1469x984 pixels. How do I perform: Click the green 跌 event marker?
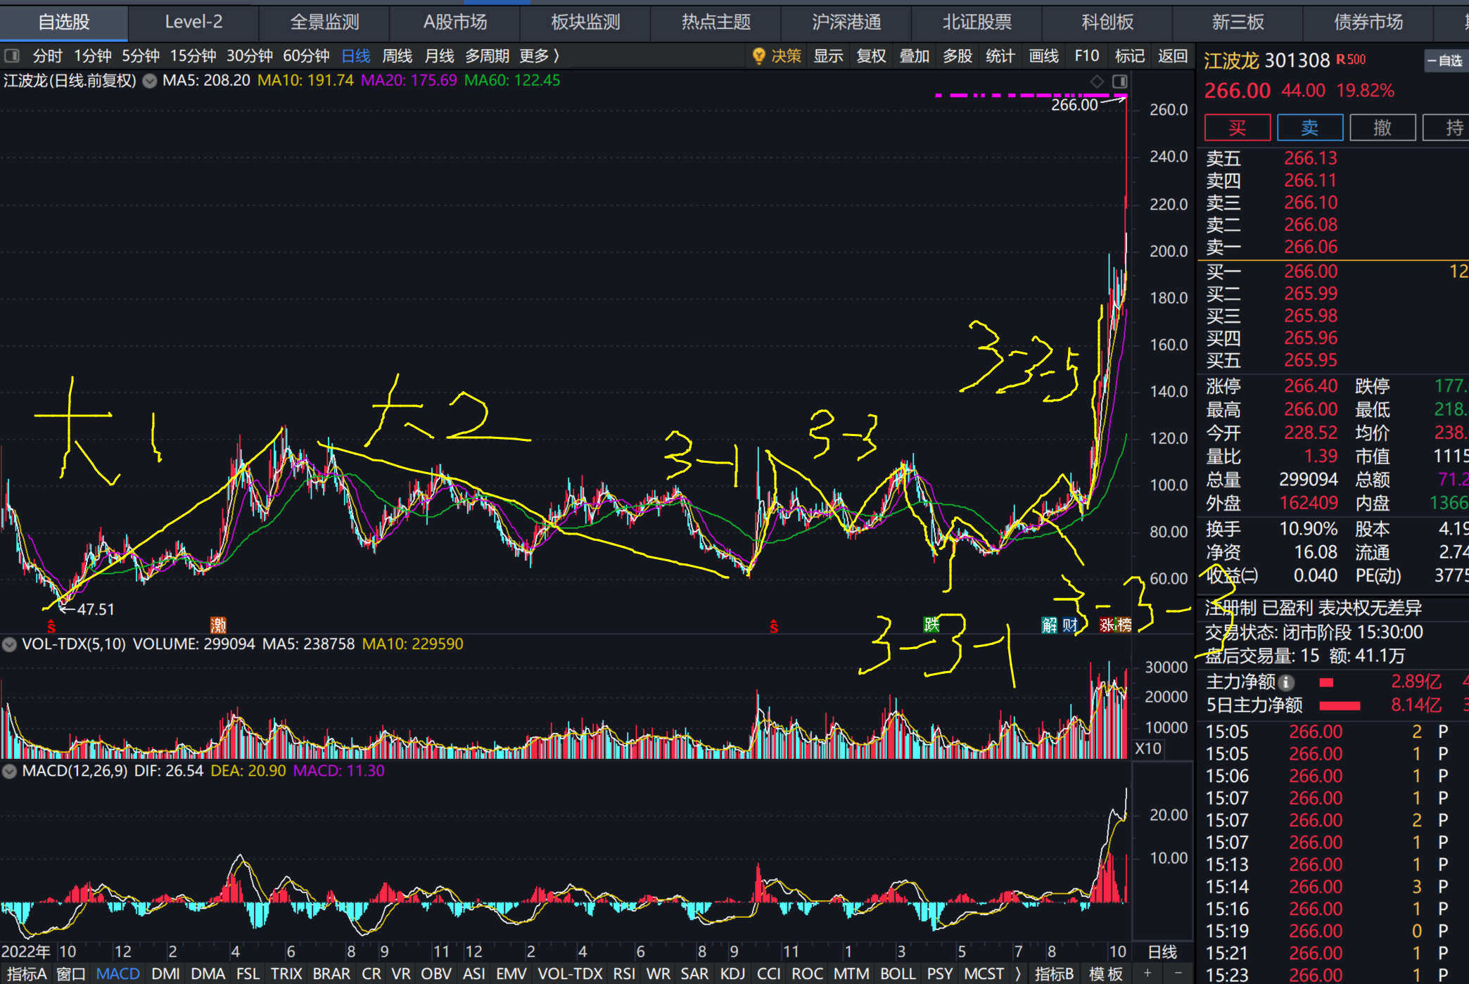[931, 625]
